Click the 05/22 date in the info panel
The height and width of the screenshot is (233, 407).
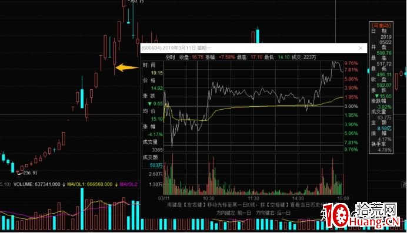pos(385,42)
